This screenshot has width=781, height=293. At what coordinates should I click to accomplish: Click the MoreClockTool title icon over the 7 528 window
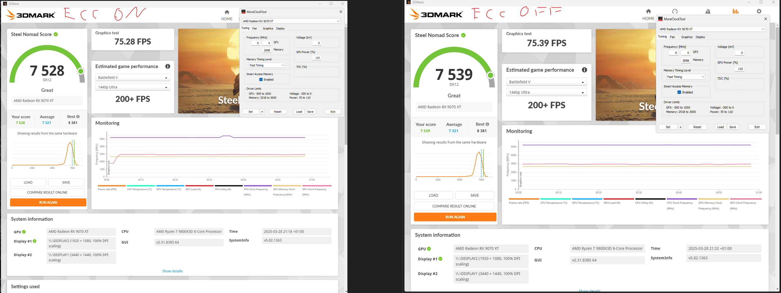coord(243,12)
